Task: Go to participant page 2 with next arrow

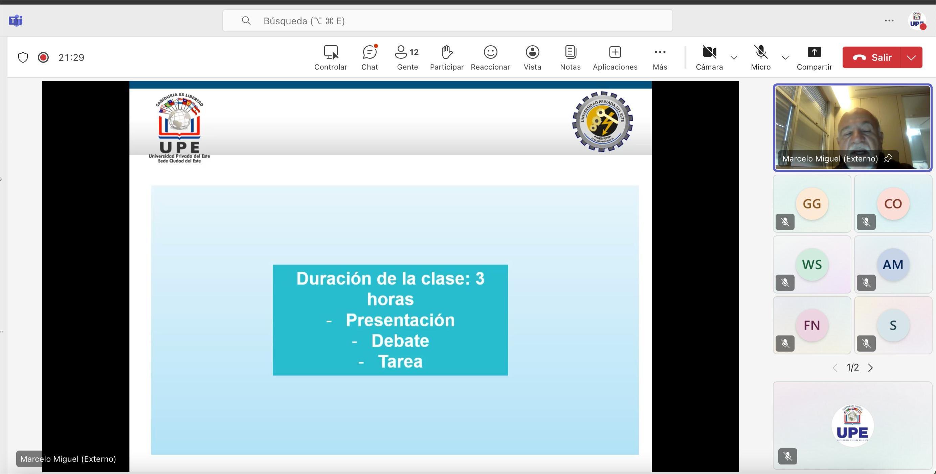Action: click(x=871, y=367)
